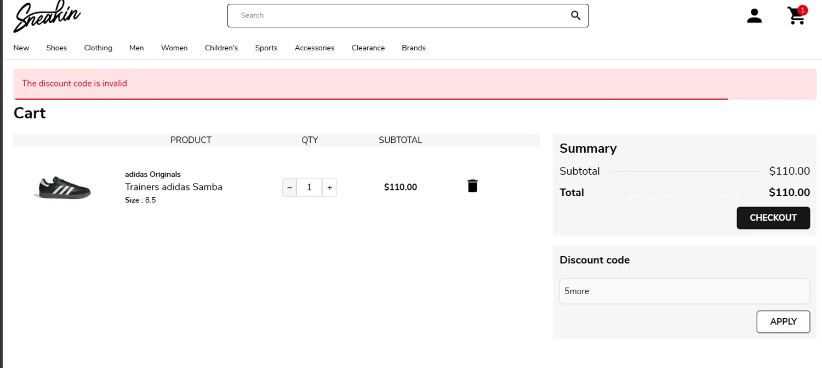Image resolution: width=822 pixels, height=368 pixels.
Task: Focus the Search input field
Action: [x=408, y=15]
